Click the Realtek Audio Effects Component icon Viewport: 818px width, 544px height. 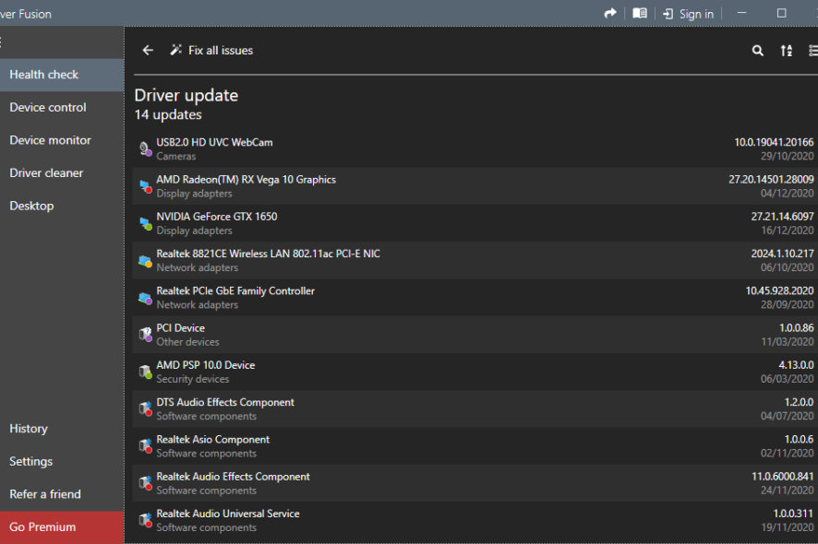(145, 483)
